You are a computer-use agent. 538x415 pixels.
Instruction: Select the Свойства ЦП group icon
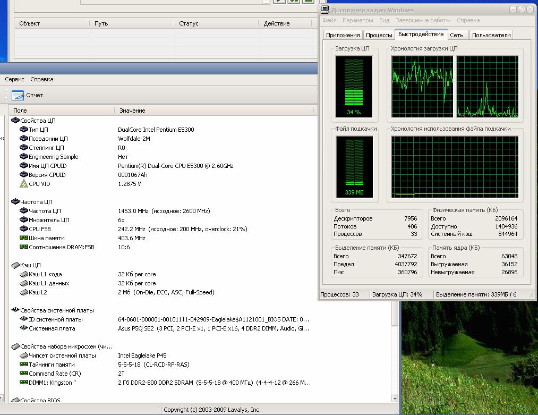15,121
